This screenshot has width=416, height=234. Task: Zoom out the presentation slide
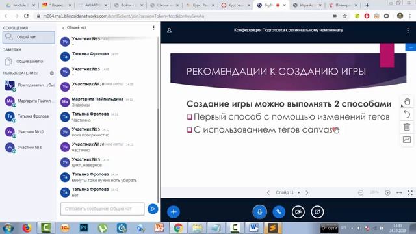click(361, 193)
